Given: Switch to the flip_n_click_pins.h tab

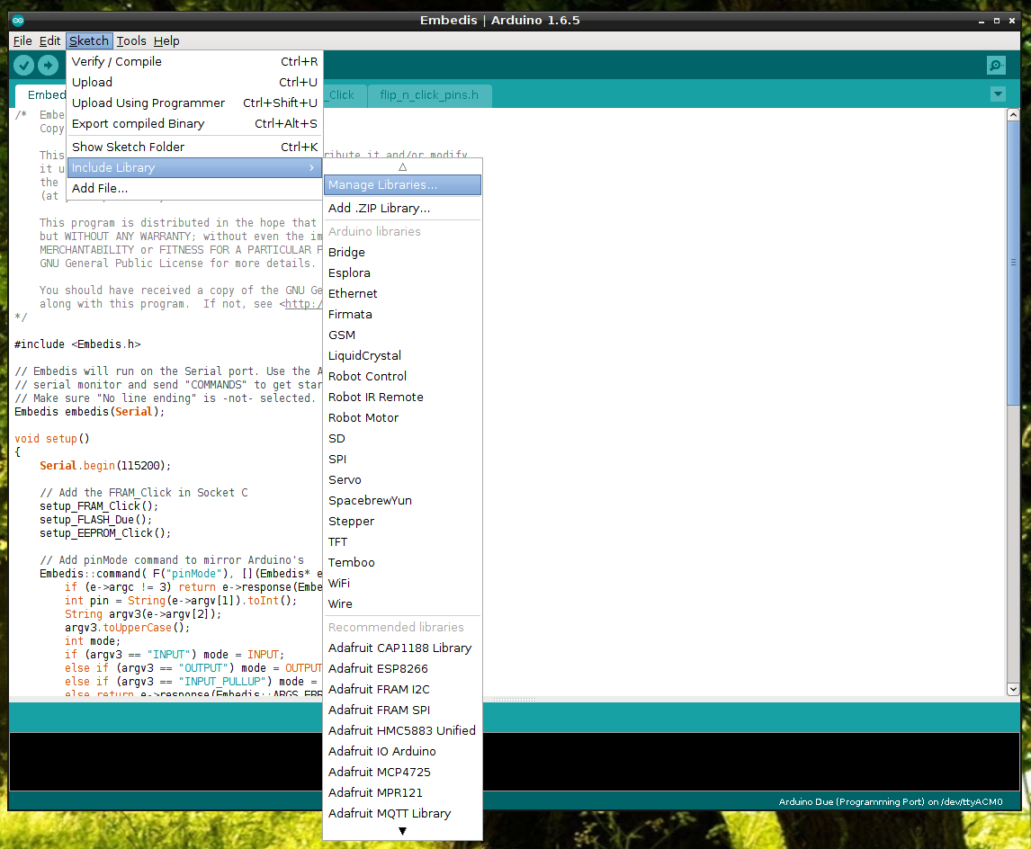Looking at the screenshot, I should pos(429,95).
